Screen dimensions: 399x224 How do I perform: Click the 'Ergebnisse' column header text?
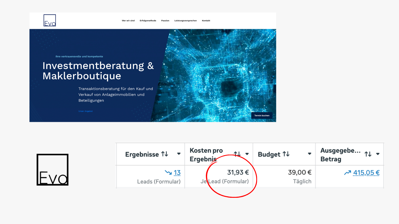click(142, 154)
